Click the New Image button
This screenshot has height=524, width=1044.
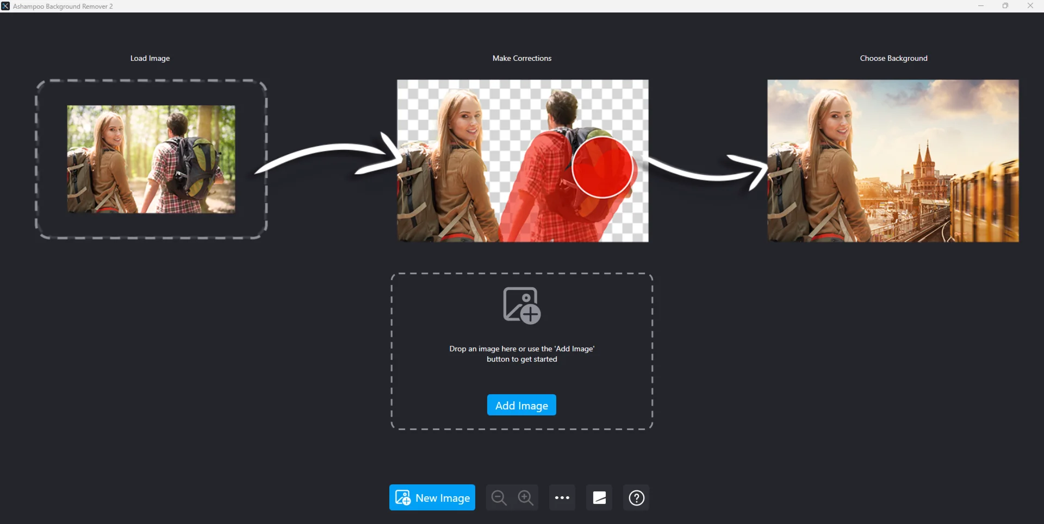tap(432, 497)
